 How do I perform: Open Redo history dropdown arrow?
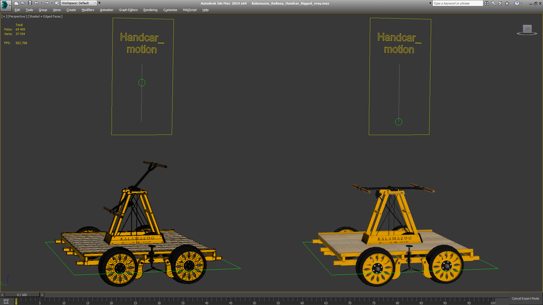(52, 3)
